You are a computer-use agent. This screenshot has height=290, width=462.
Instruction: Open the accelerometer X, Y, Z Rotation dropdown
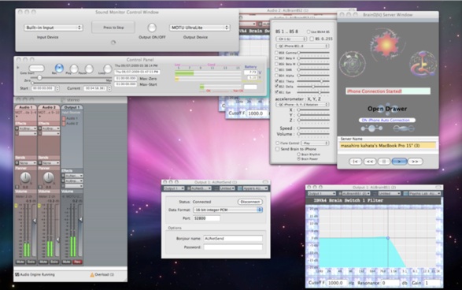pyautogui.click(x=302, y=105)
